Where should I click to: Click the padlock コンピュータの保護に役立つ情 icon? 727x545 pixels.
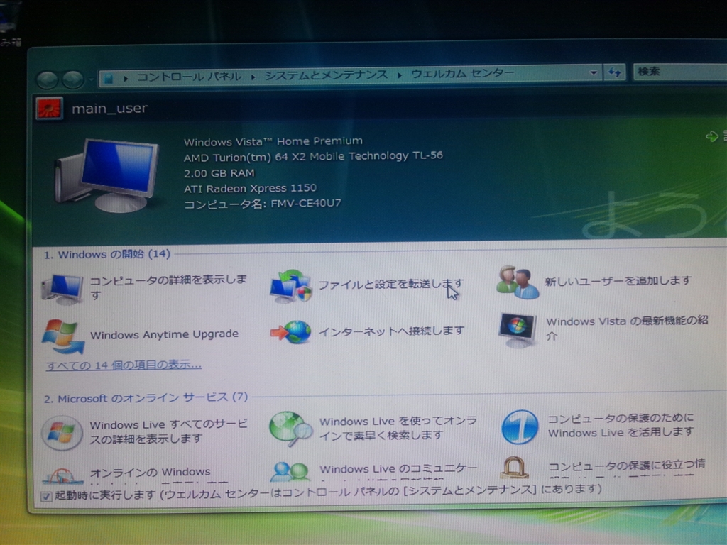tap(514, 467)
